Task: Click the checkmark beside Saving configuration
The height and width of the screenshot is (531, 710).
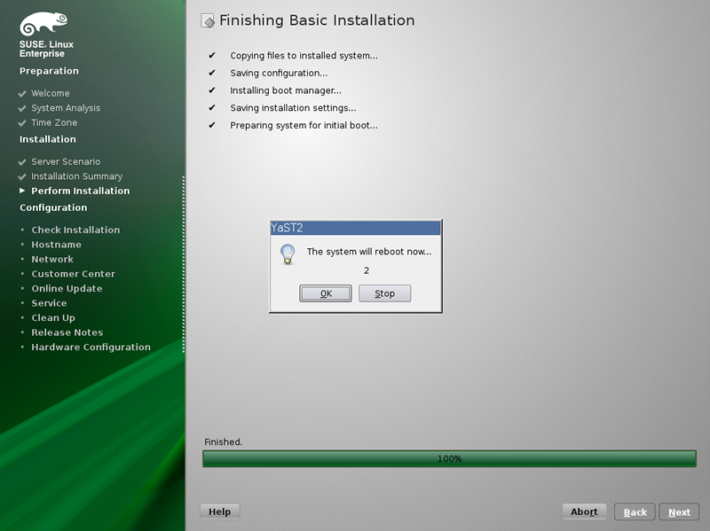Action: [212, 73]
